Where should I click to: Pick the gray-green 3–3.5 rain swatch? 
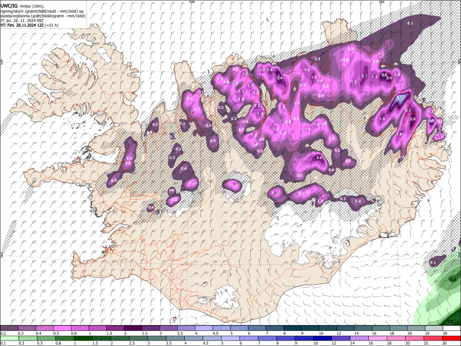click(x=156, y=338)
